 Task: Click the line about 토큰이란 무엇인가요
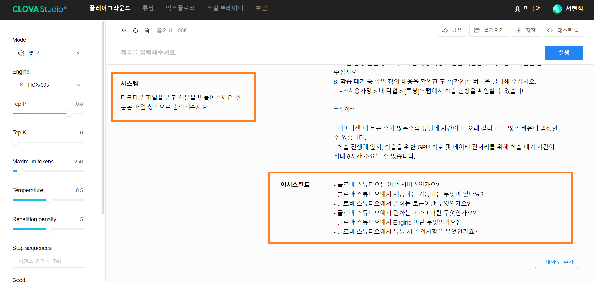point(402,203)
